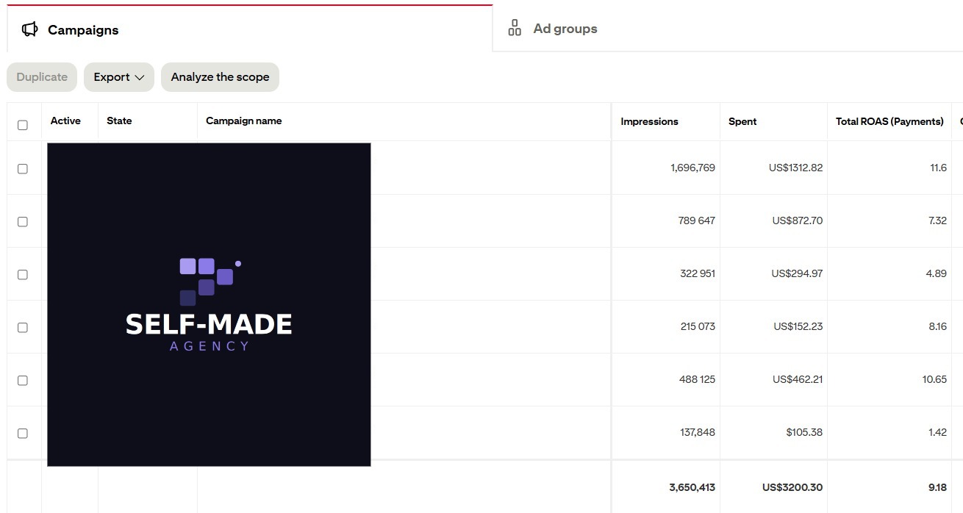Check the row with 789 647 impressions

click(x=23, y=221)
